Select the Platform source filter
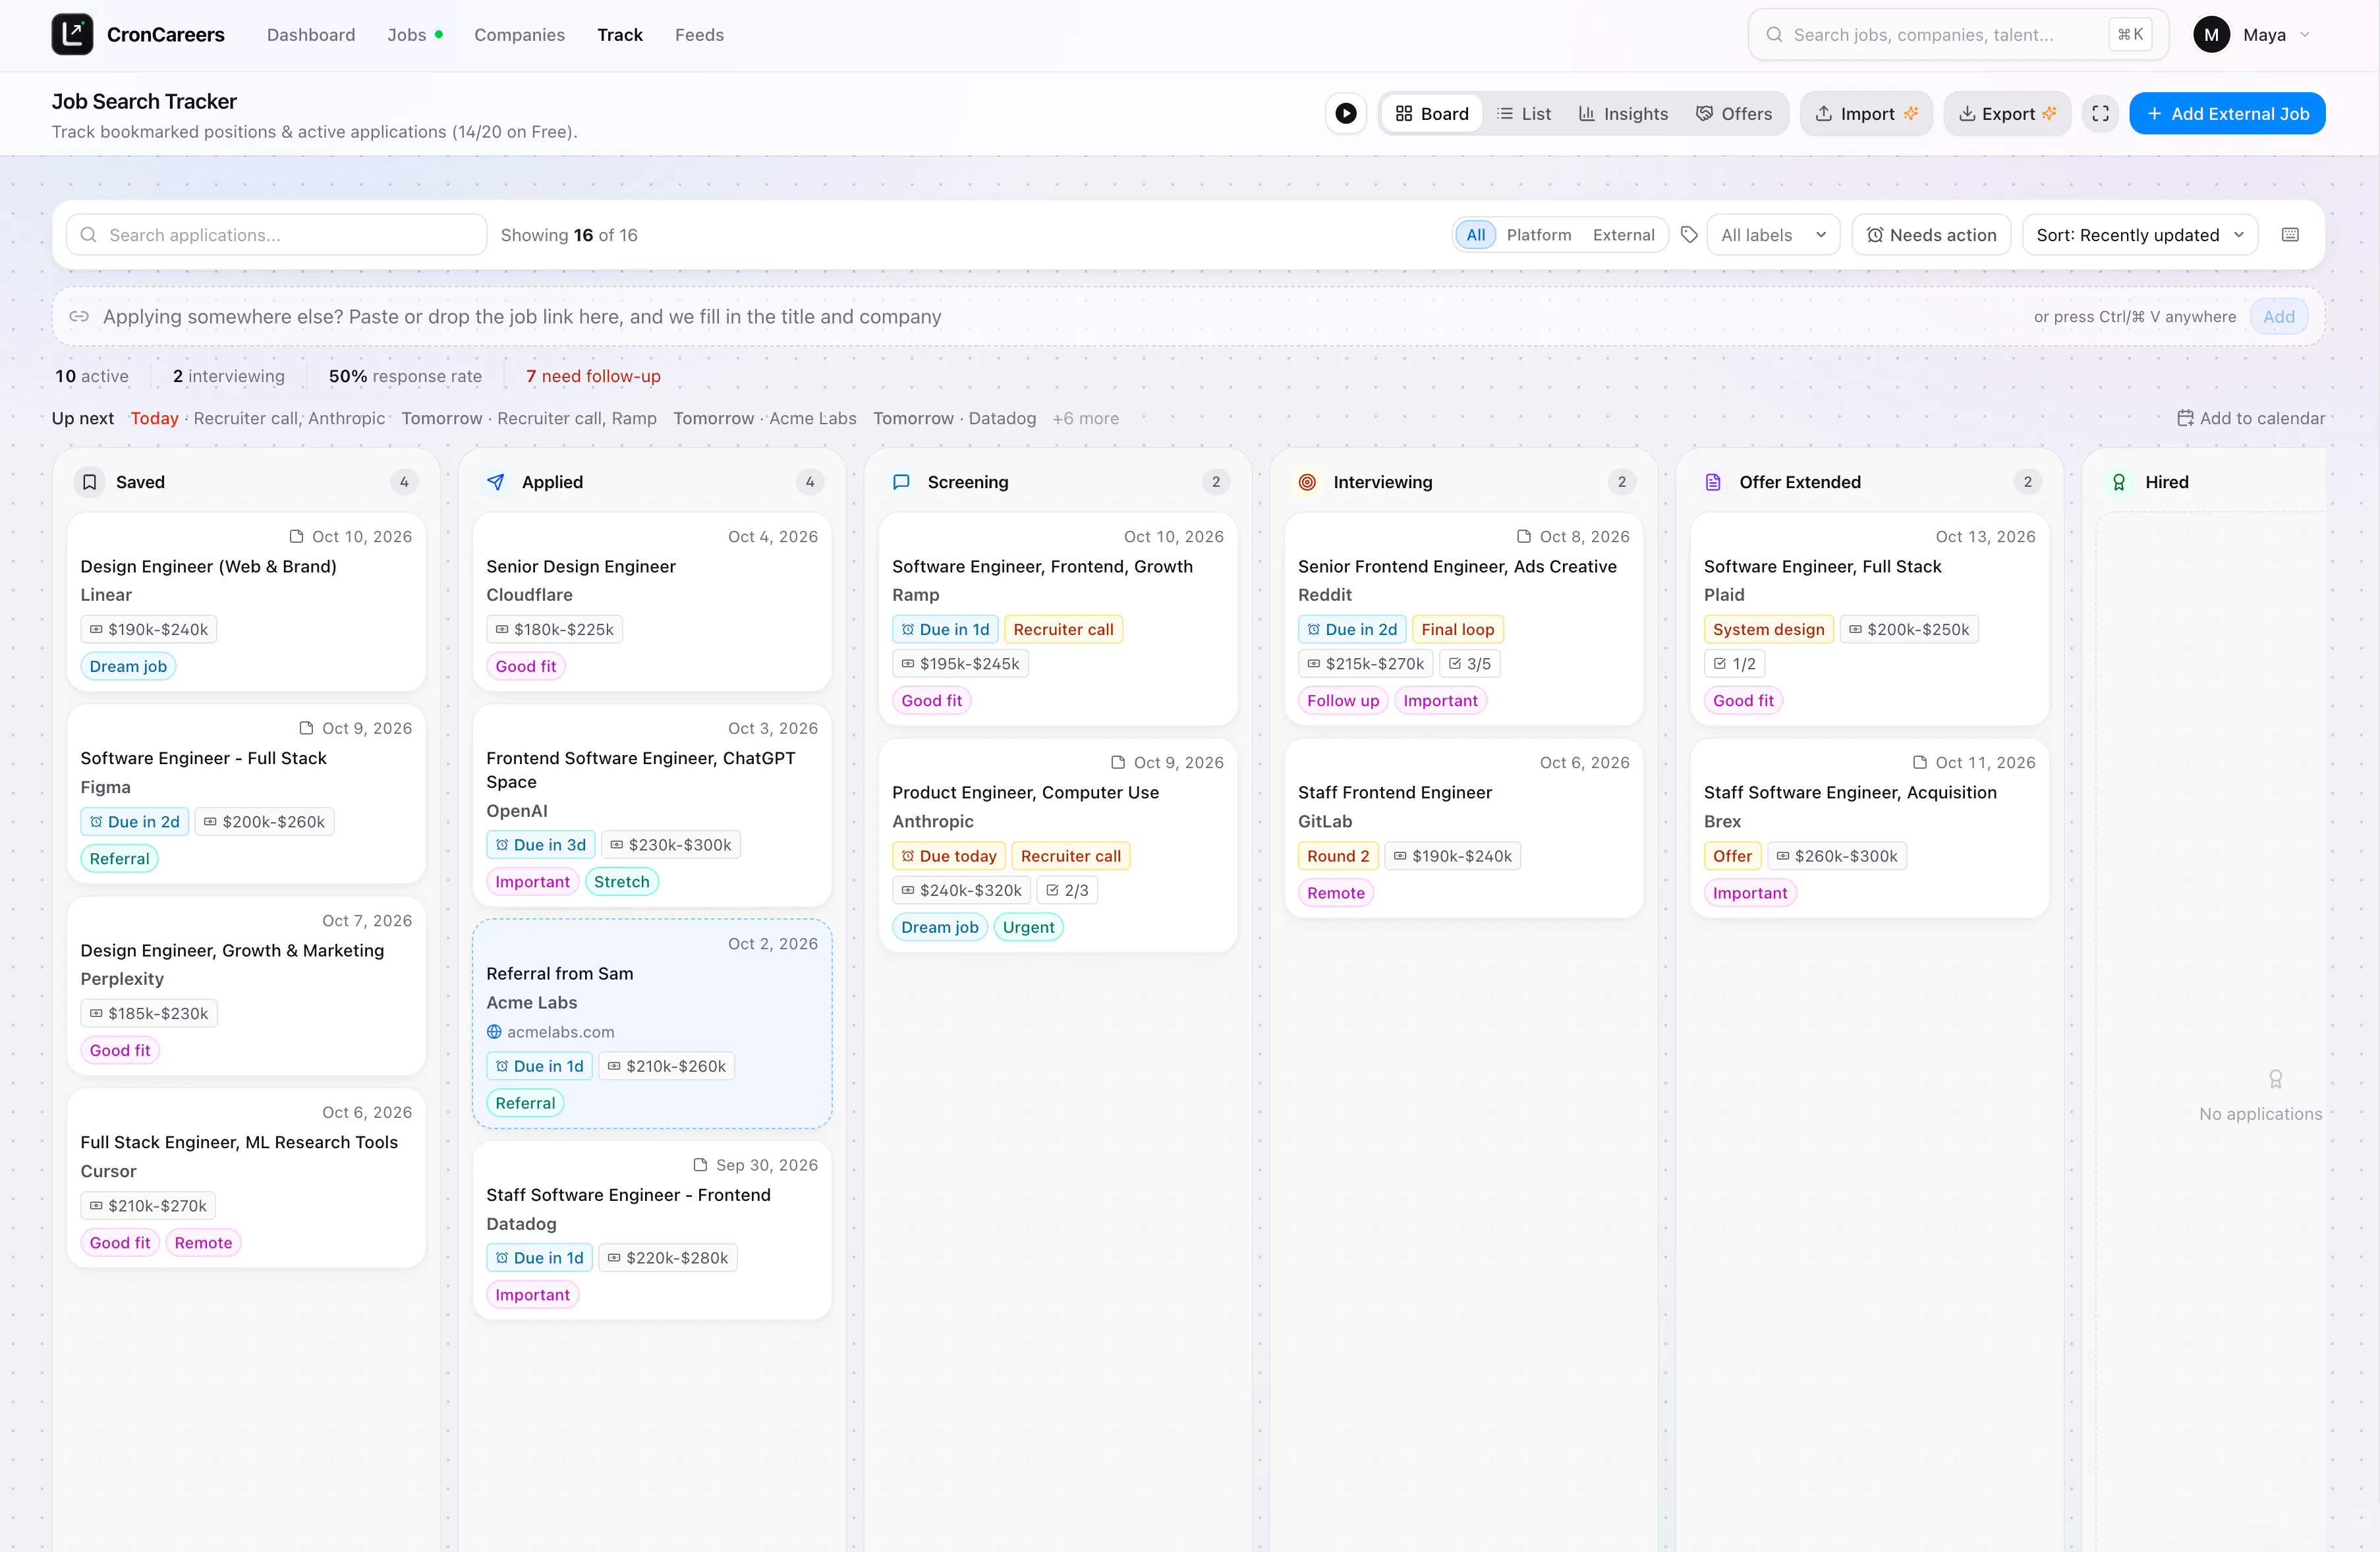Image resolution: width=2380 pixels, height=1552 pixels. [x=1538, y=235]
